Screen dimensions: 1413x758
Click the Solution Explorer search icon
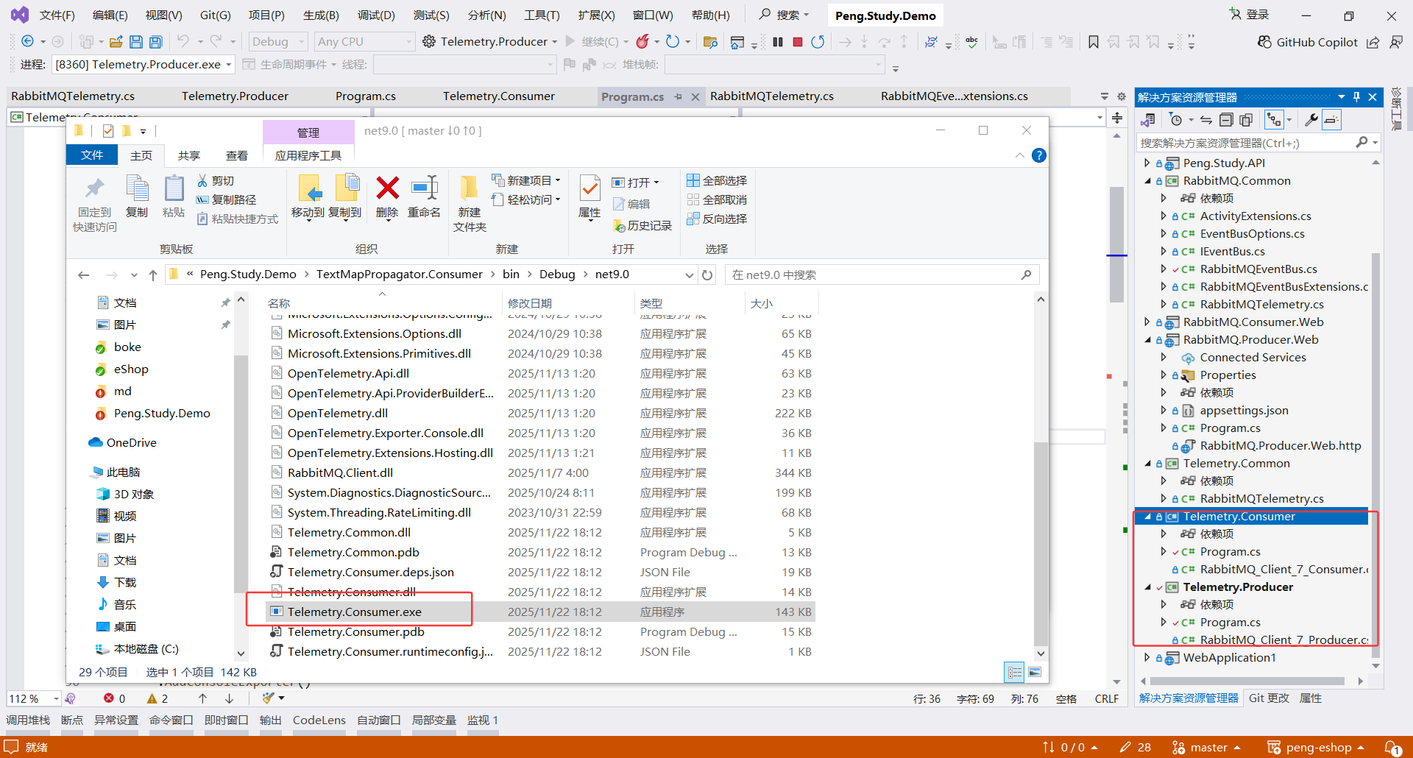[x=1361, y=143]
